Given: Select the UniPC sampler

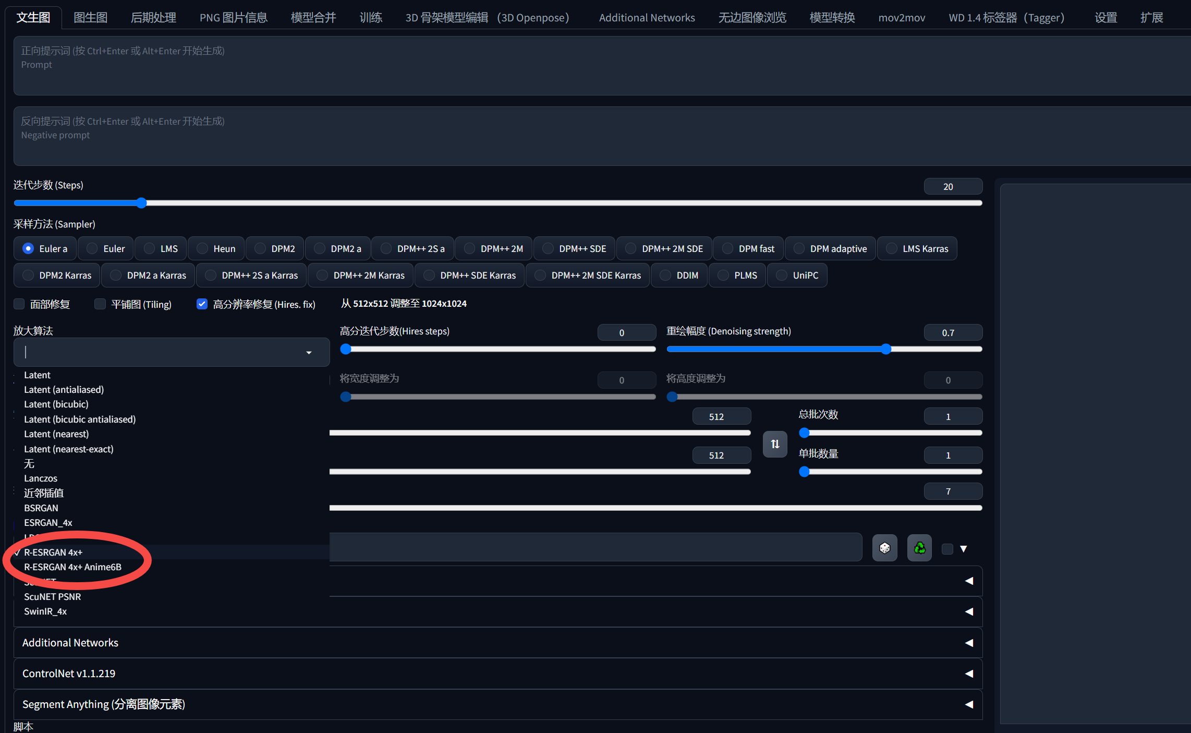Looking at the screenshot, I should (x=798, y=275).
